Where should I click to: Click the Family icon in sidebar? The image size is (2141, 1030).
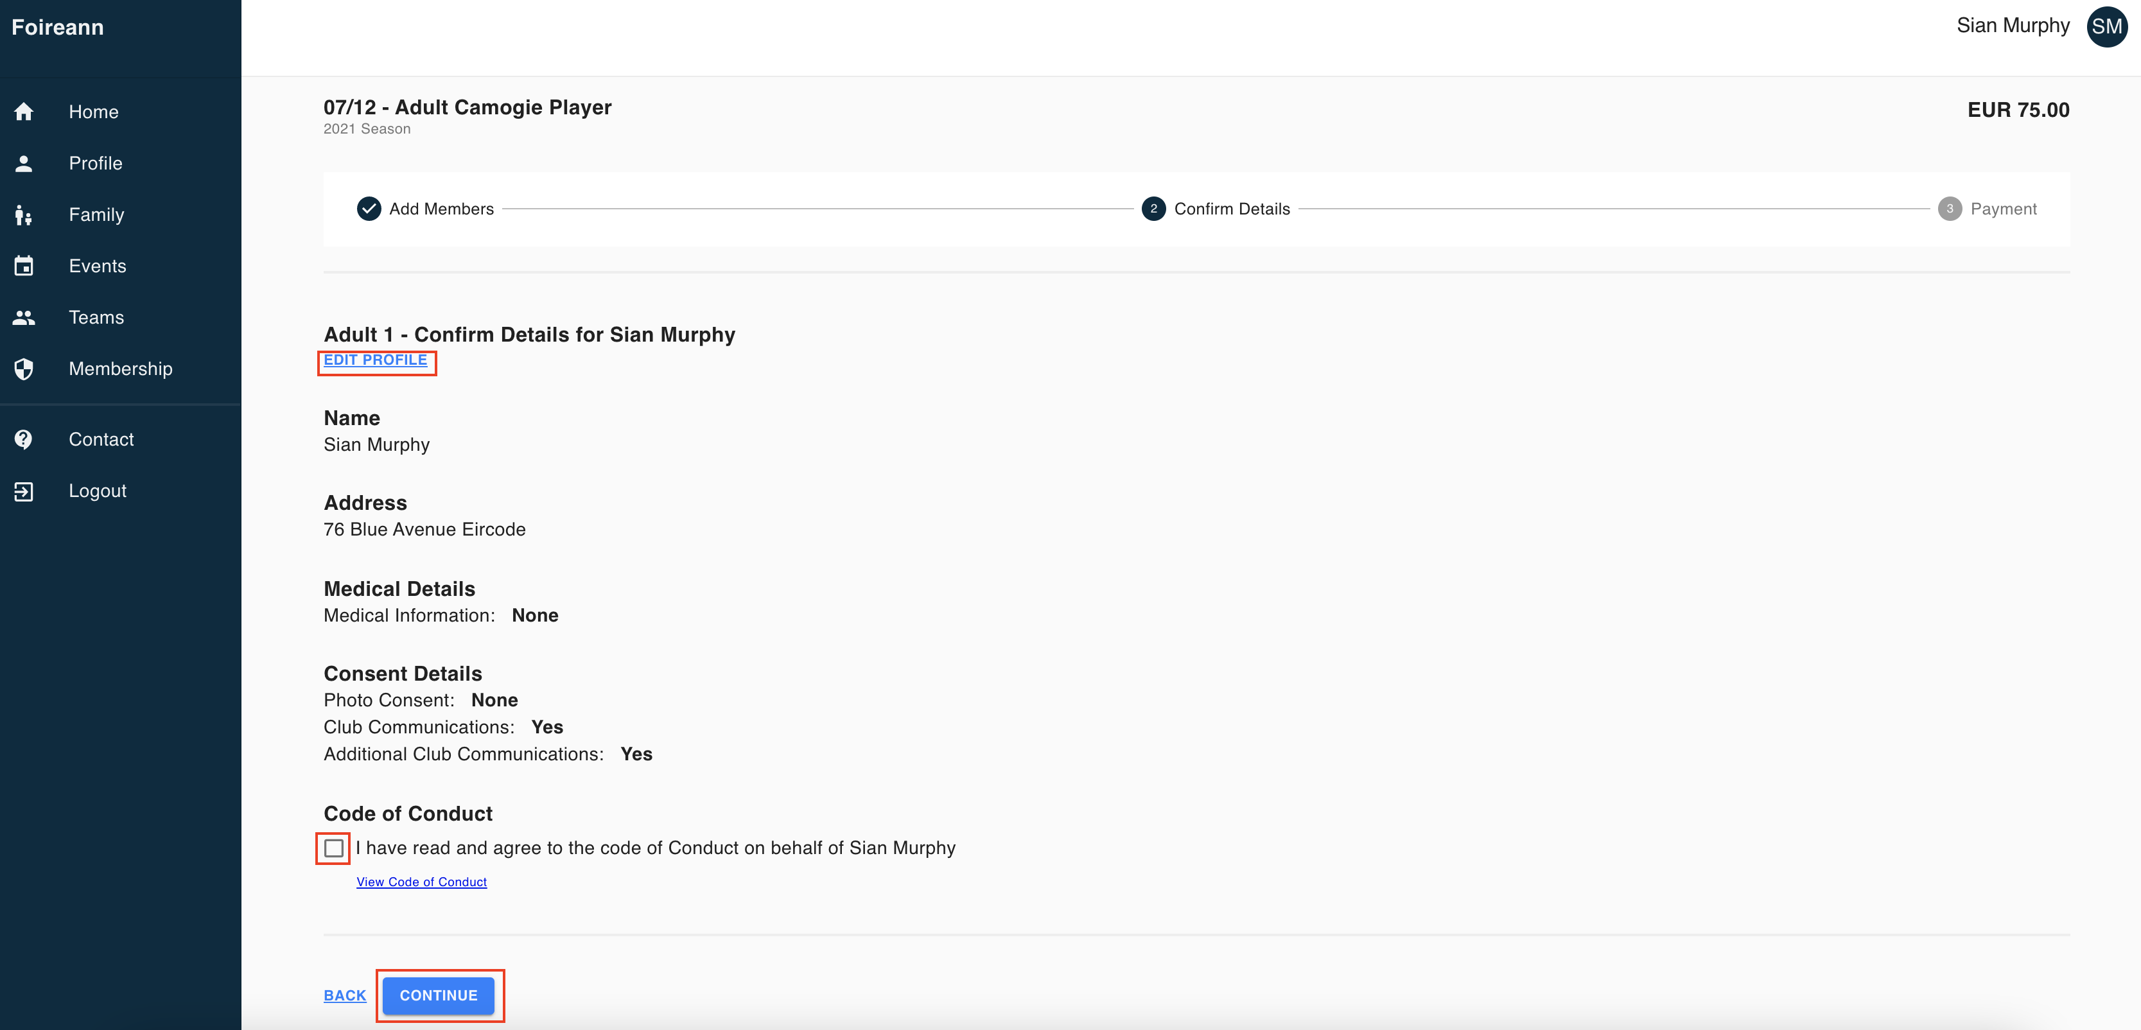click(x=23, y=214)
